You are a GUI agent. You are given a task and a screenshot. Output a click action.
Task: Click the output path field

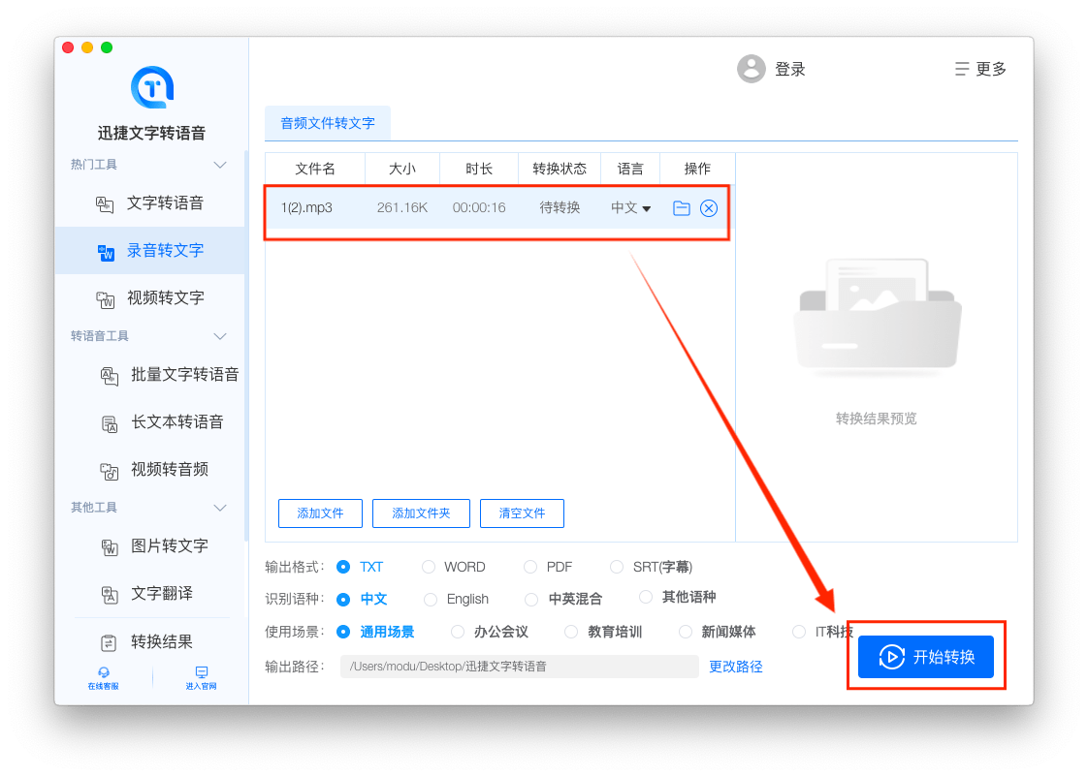click(519, 667)
